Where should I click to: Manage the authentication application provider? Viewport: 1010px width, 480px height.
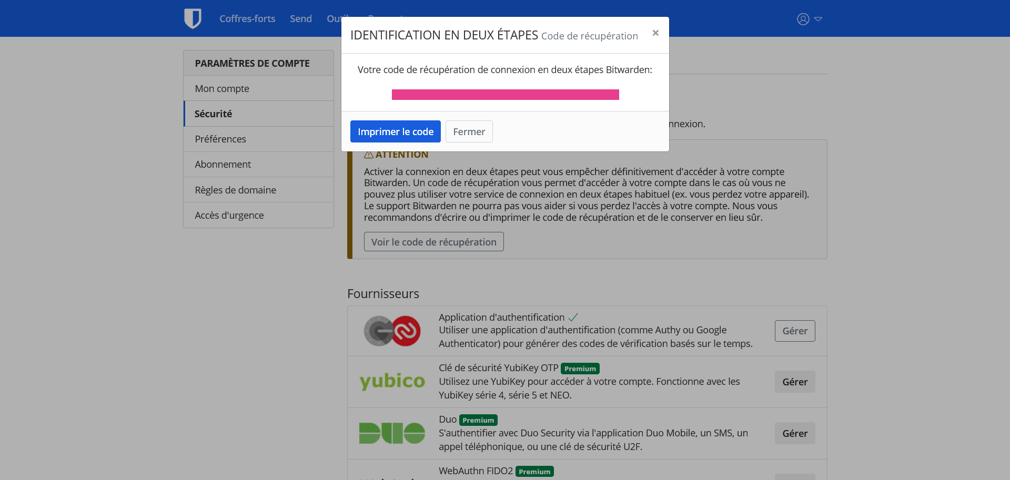click(794, 331)
